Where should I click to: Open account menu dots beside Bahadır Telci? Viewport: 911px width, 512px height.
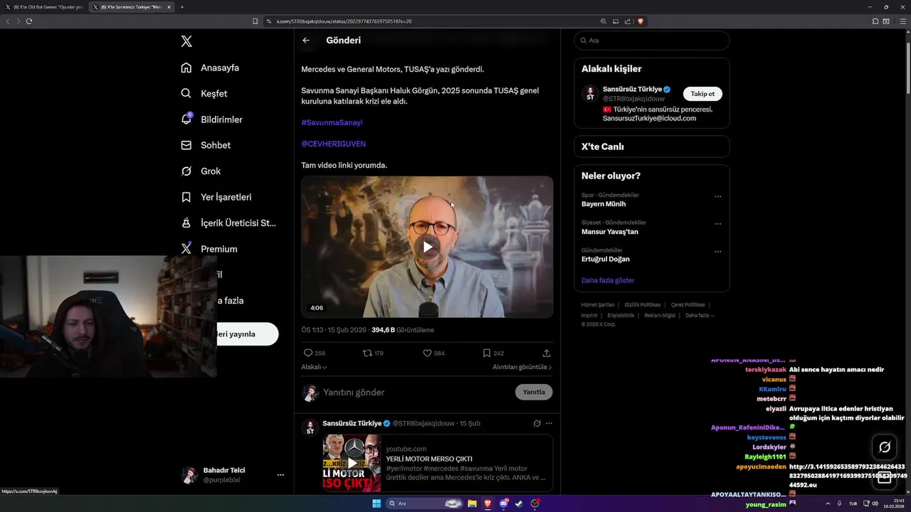point(280,475)
